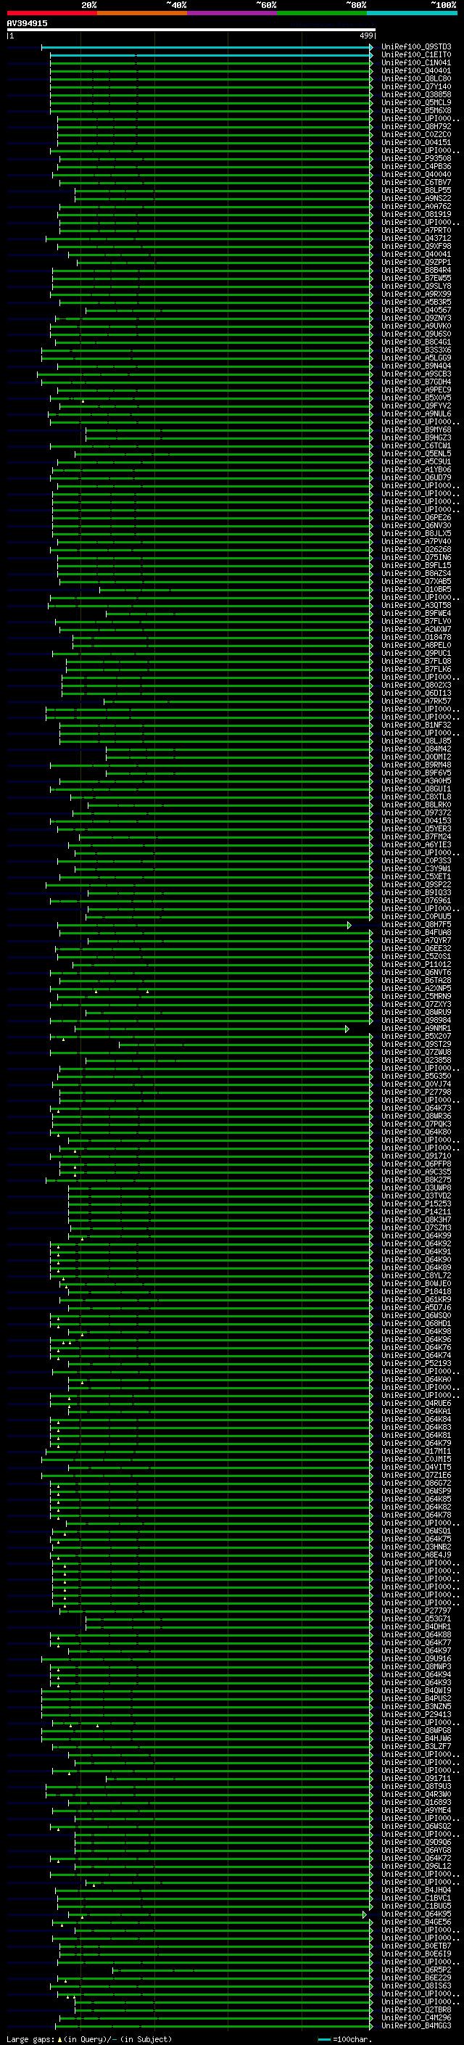This screenshot has width=464, height=2045.
Task: Click hit UniRef100_Q8H7F5
Action: coord(415,925)
